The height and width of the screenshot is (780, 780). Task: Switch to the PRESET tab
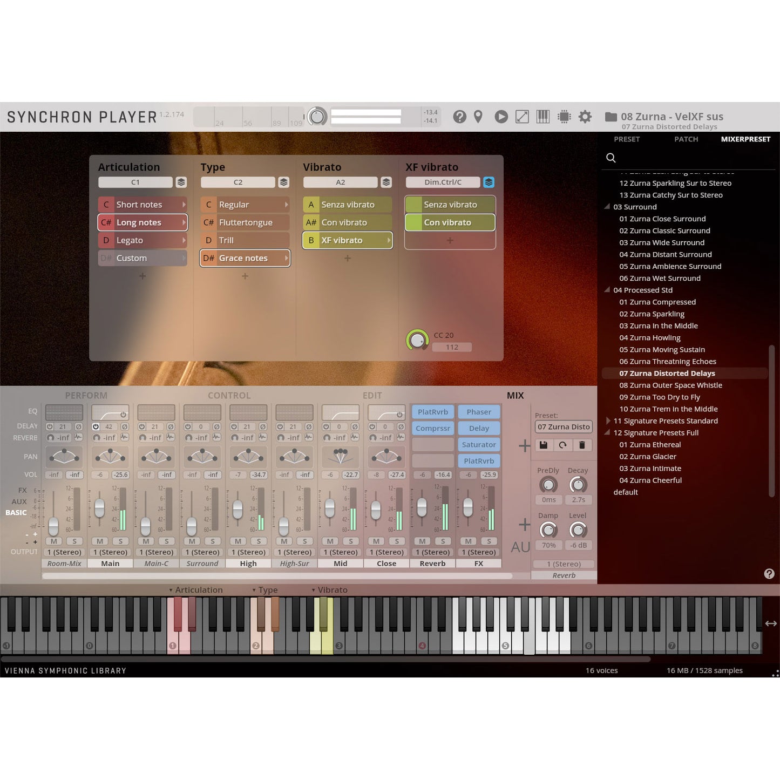(627, 139)
